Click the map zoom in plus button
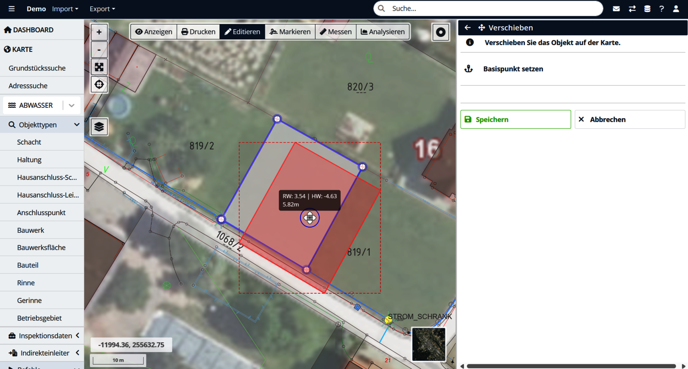The image size is (688, 369). coord(99,32)
